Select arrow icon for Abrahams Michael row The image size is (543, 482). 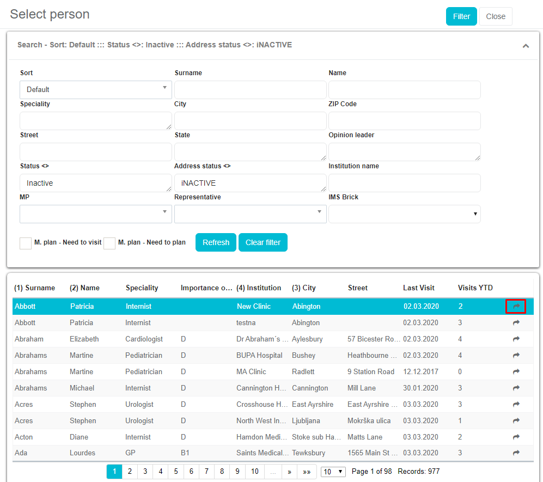tap(516, 388)
